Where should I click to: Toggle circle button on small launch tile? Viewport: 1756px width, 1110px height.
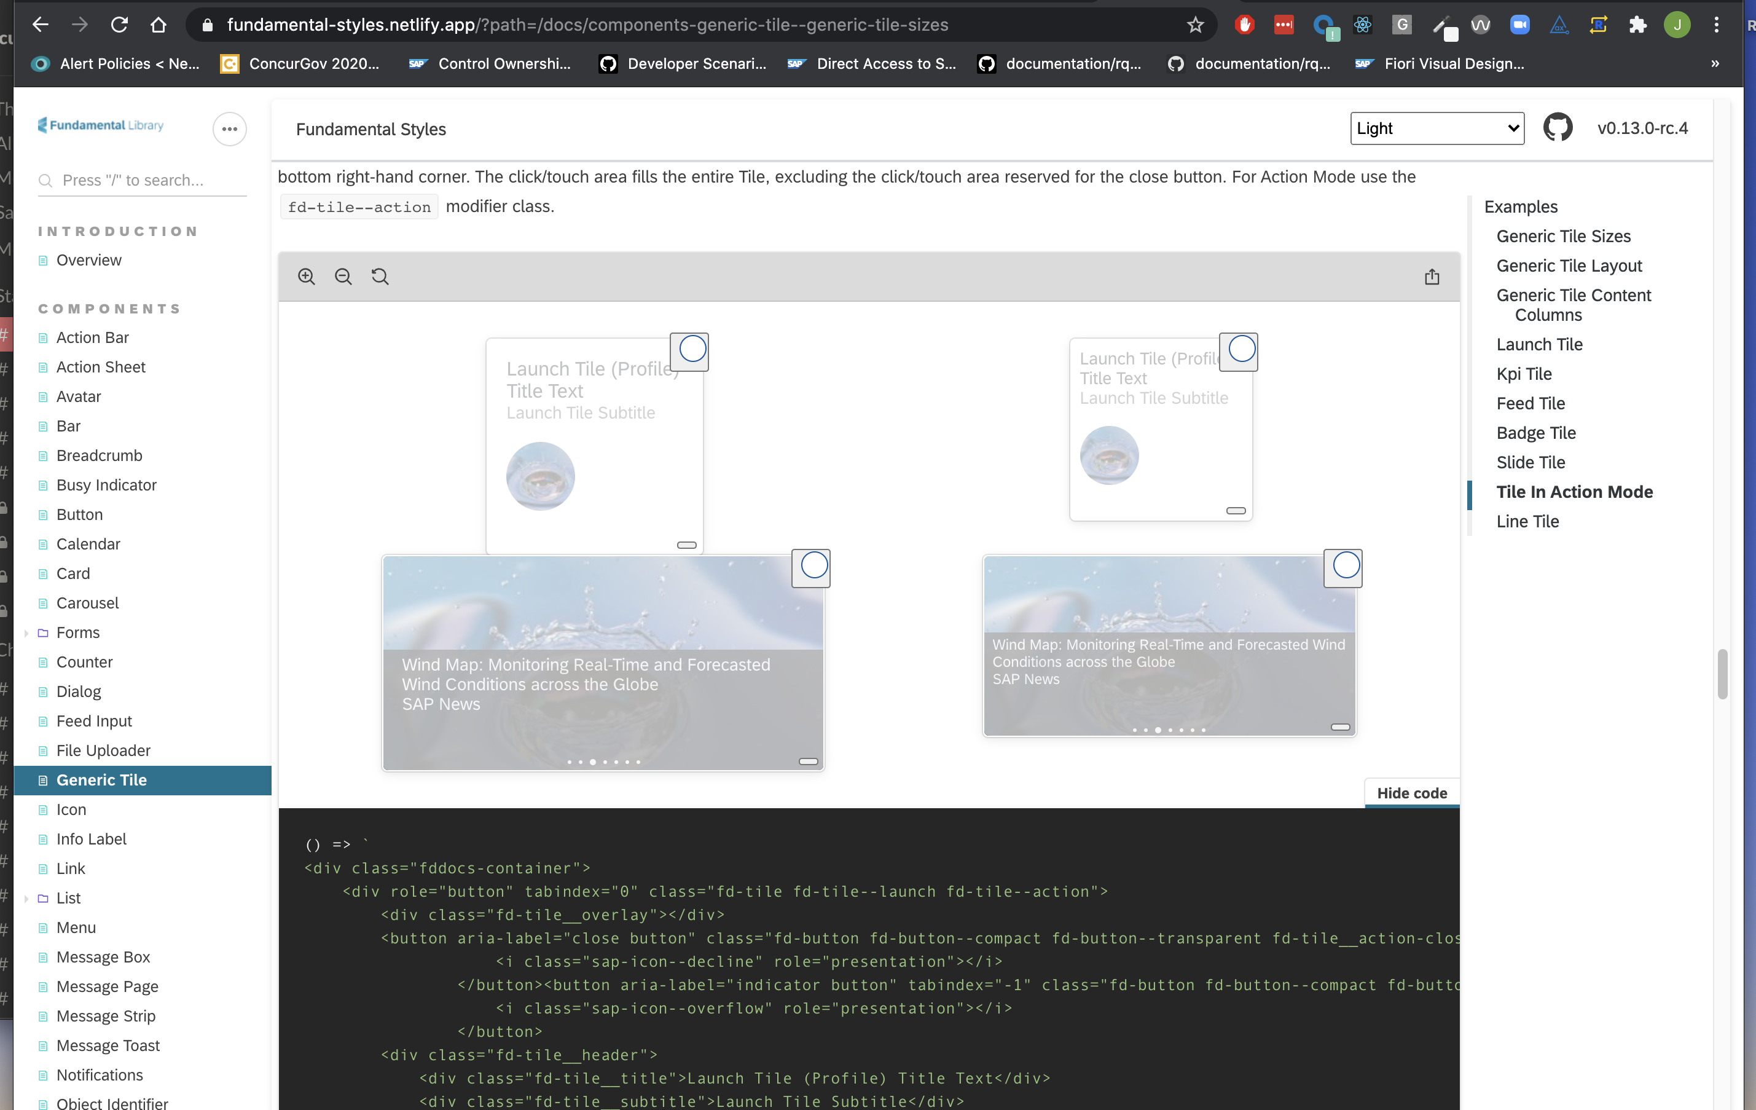coord(1241,349)
